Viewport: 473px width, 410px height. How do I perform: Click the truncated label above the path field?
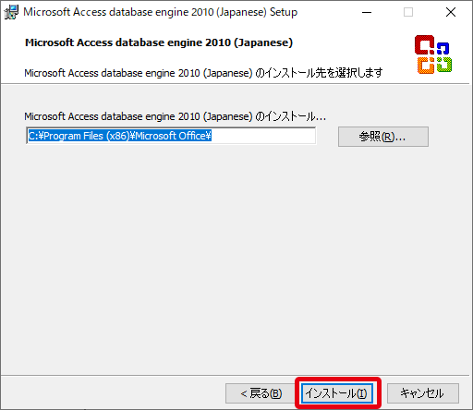click(x=175, y=116)
